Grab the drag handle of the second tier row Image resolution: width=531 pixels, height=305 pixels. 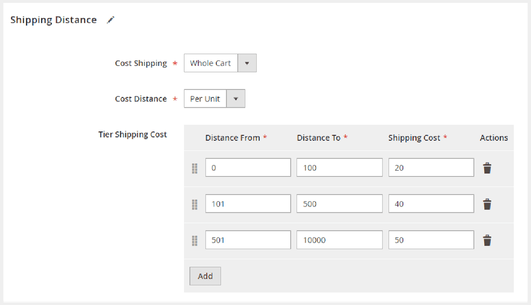pos(195,204)
